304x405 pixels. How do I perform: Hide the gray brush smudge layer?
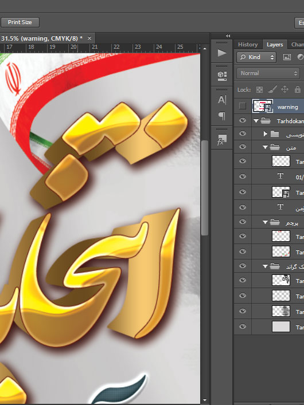click(243, 310)
